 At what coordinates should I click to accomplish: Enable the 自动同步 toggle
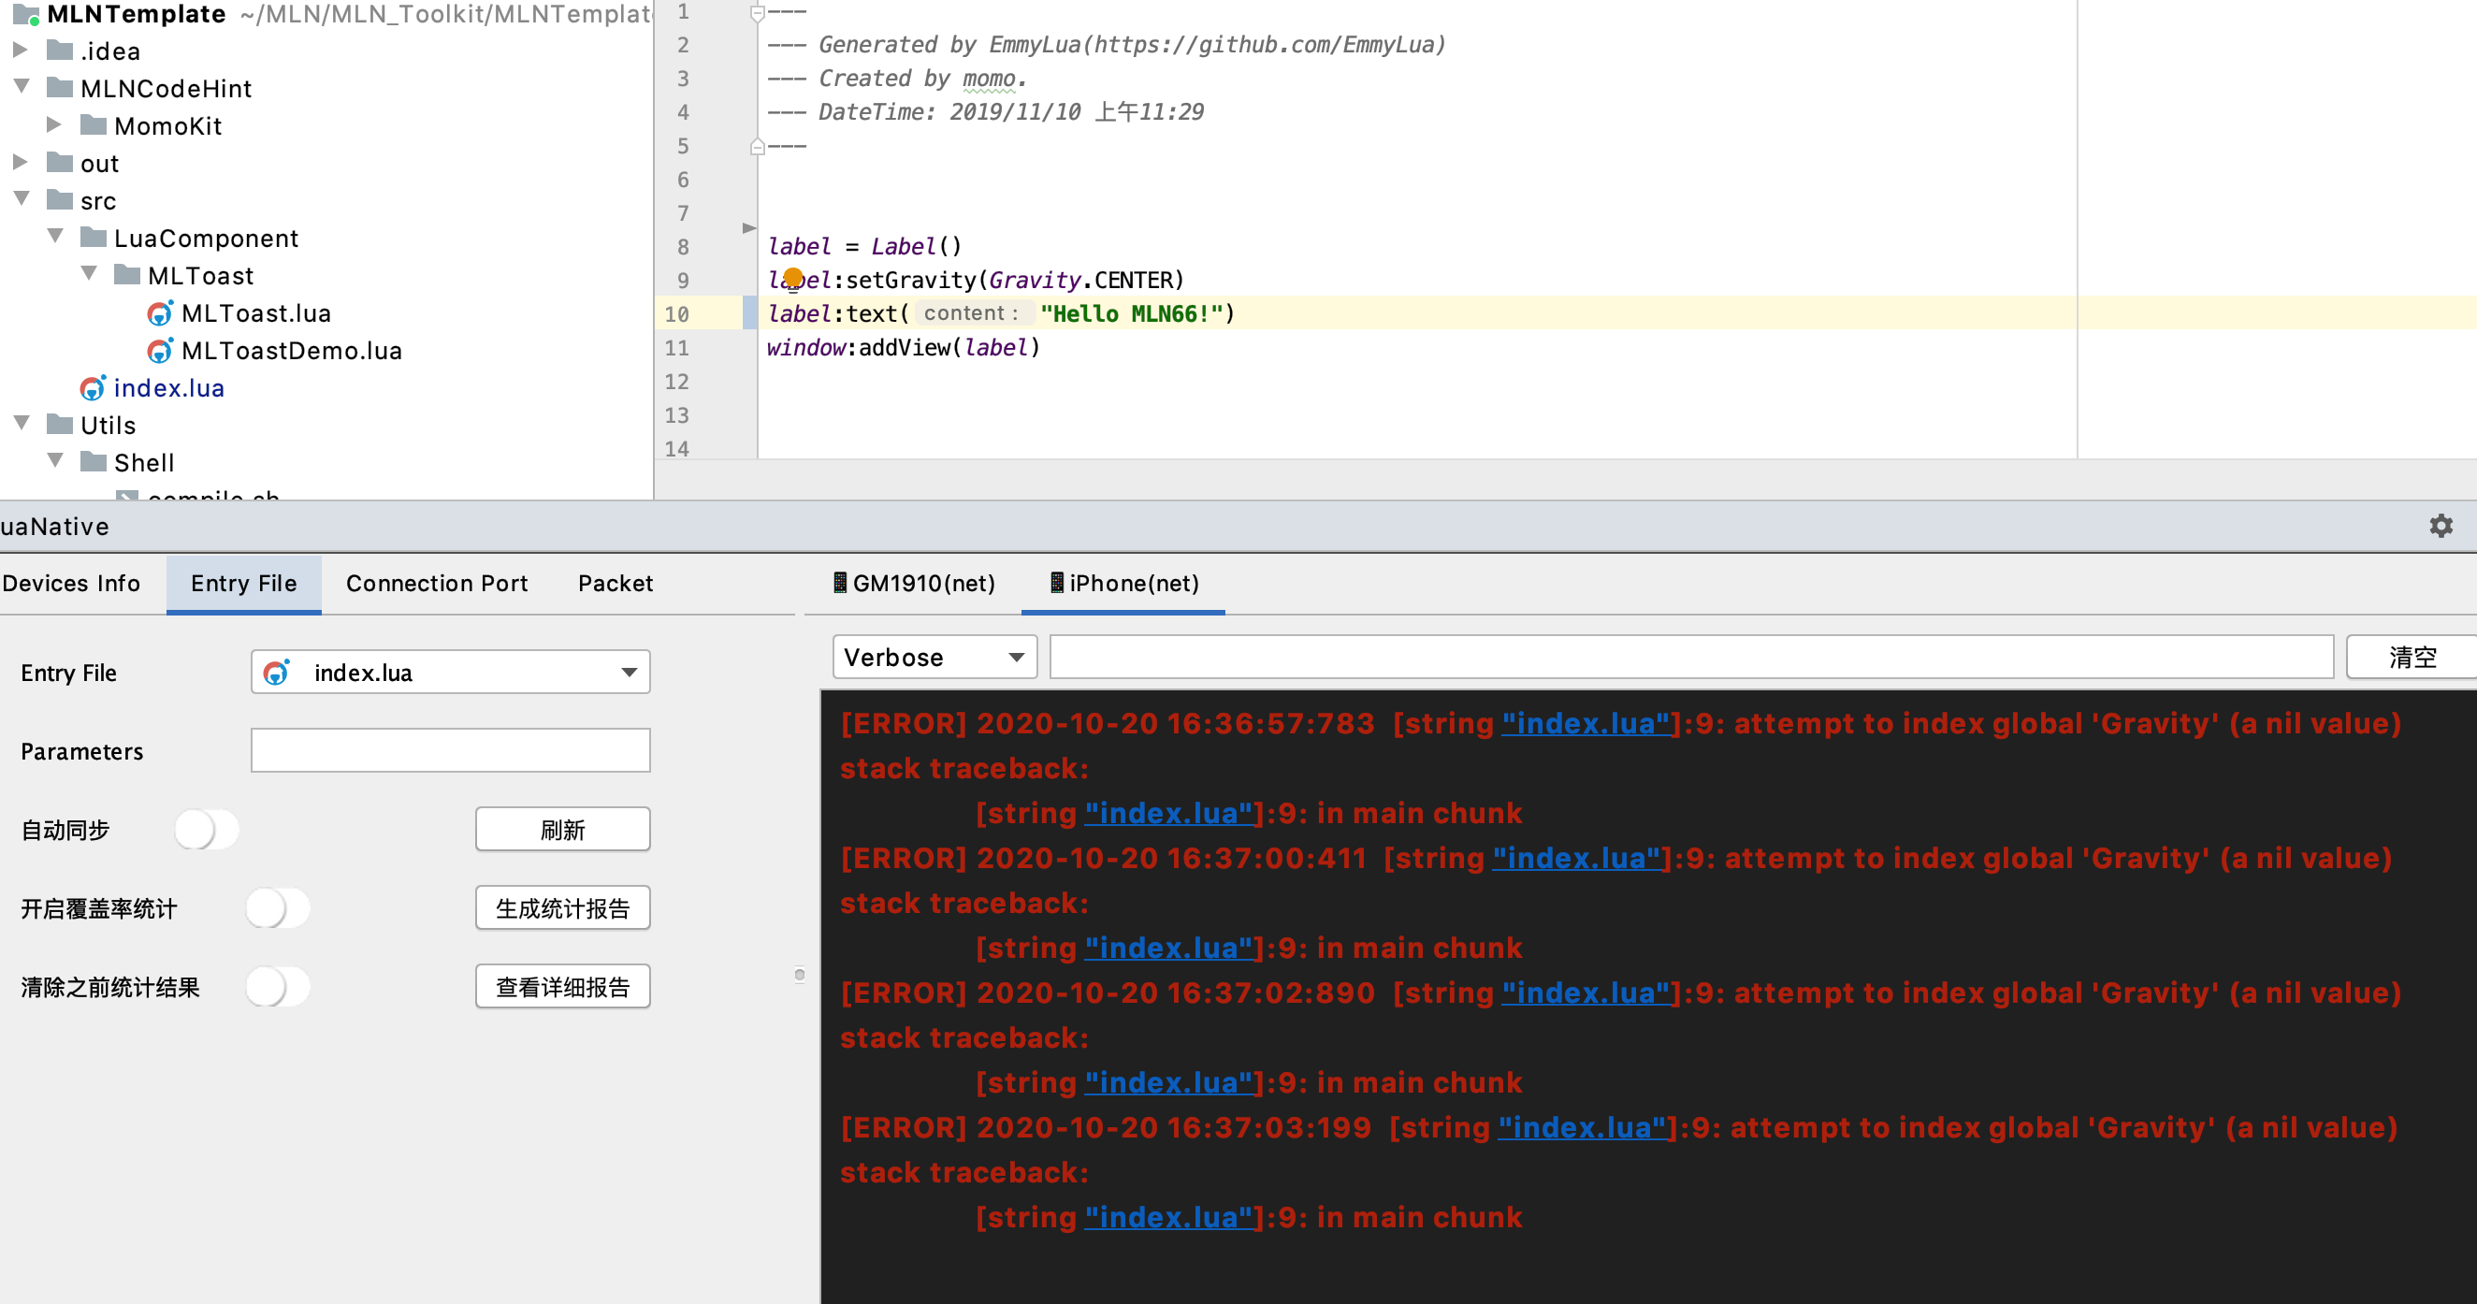pyautogui.click(x=206, y=829)
